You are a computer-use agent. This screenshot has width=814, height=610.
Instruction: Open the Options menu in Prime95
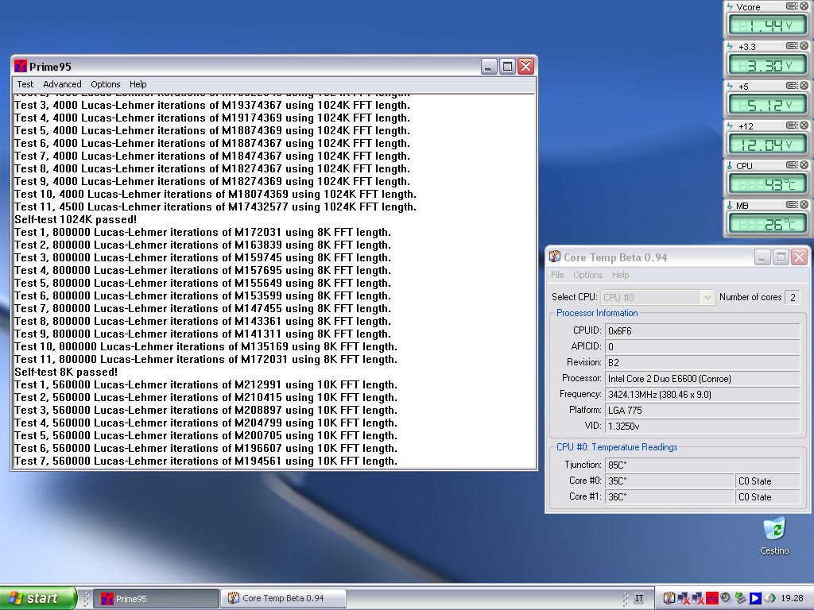pyautogui.click(x=106, y=84)
